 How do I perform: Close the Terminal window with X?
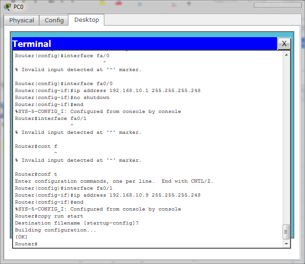click(x=284, y=44)
